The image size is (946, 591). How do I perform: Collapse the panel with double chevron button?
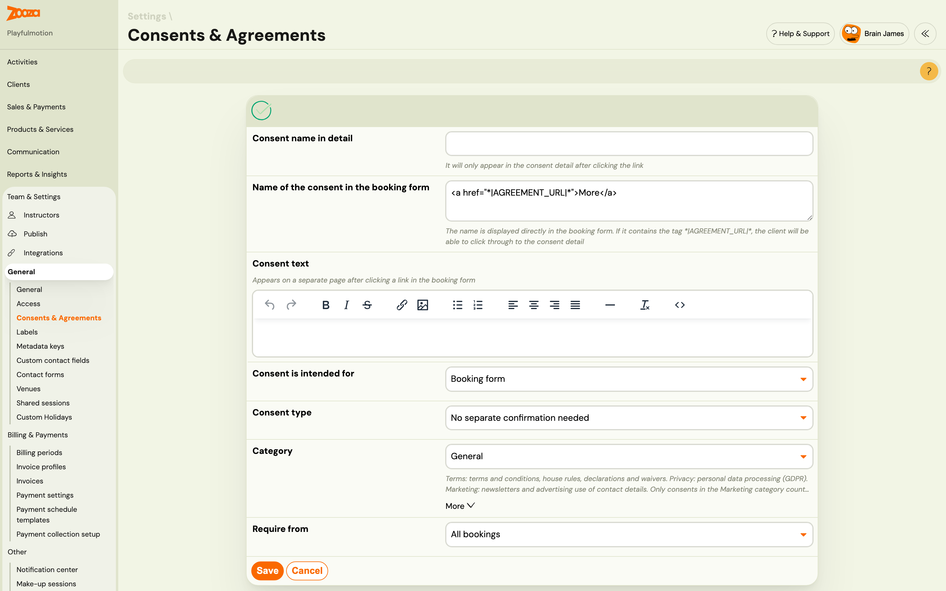(x=925, y=34)
